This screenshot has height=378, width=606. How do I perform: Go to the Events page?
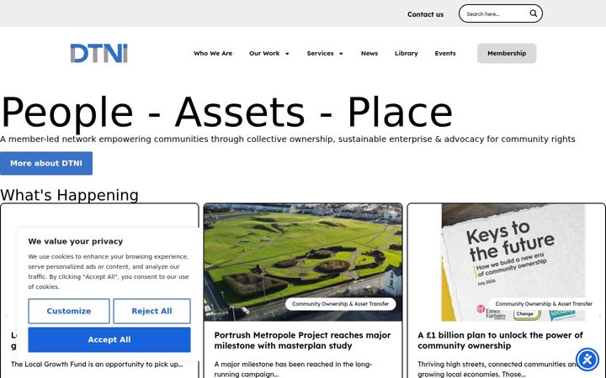pyautogui.click(x=445, y=53)
